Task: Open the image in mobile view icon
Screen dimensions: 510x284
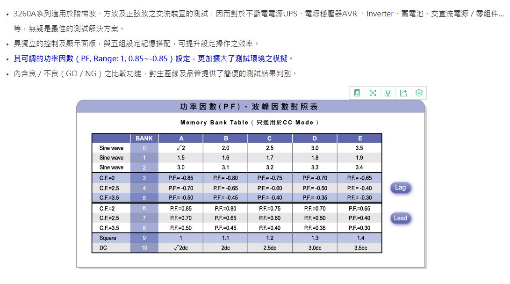Action: [x=357, y=93]
